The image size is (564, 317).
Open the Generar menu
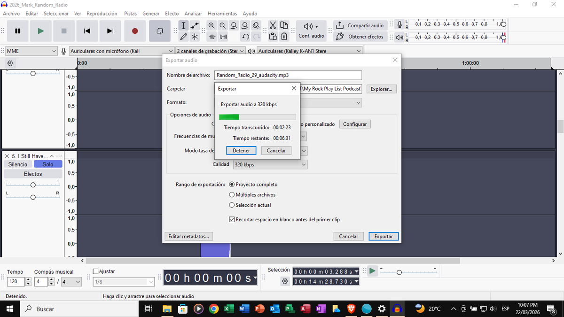pyautogui.click(x=151, y=13)
